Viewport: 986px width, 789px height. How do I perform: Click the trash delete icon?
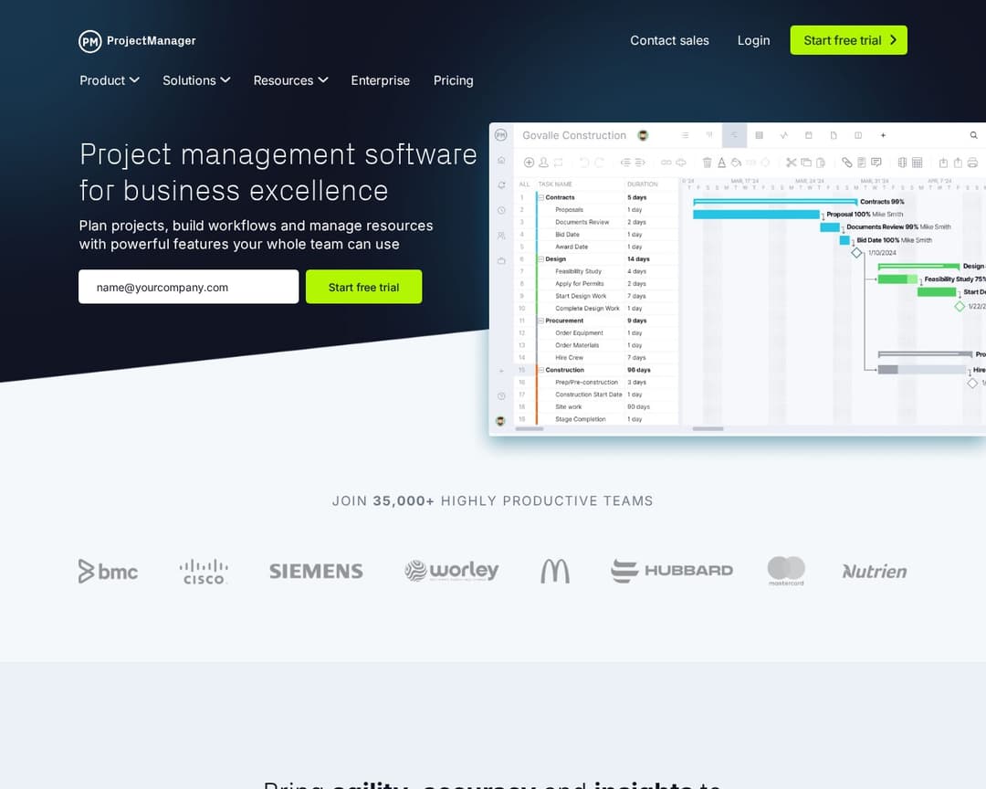point(707,163)
